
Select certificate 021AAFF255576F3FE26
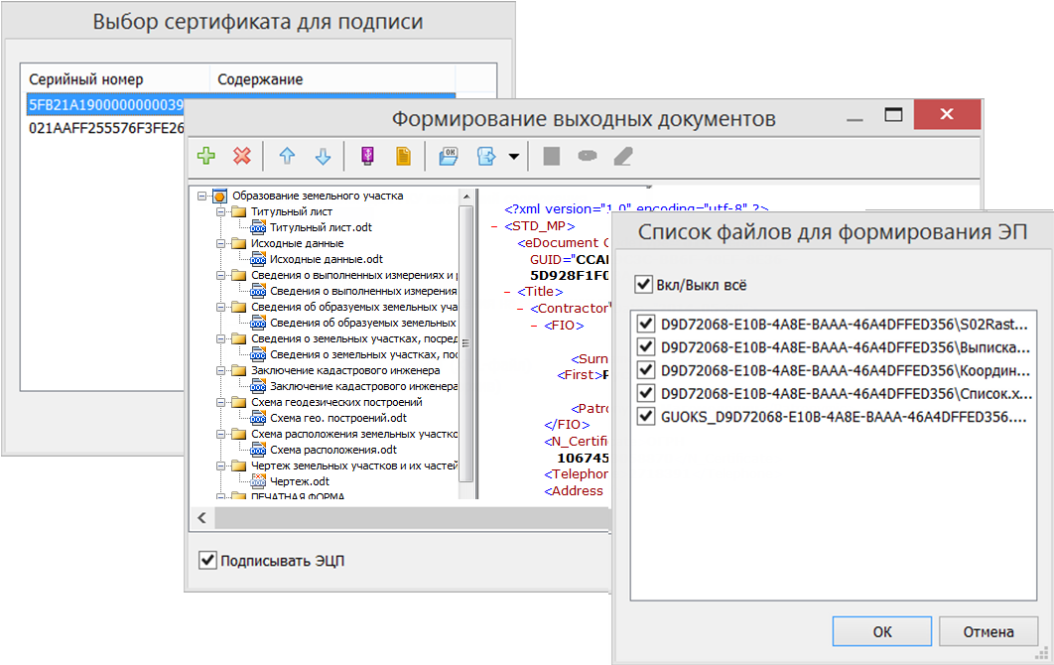point(105,128)
